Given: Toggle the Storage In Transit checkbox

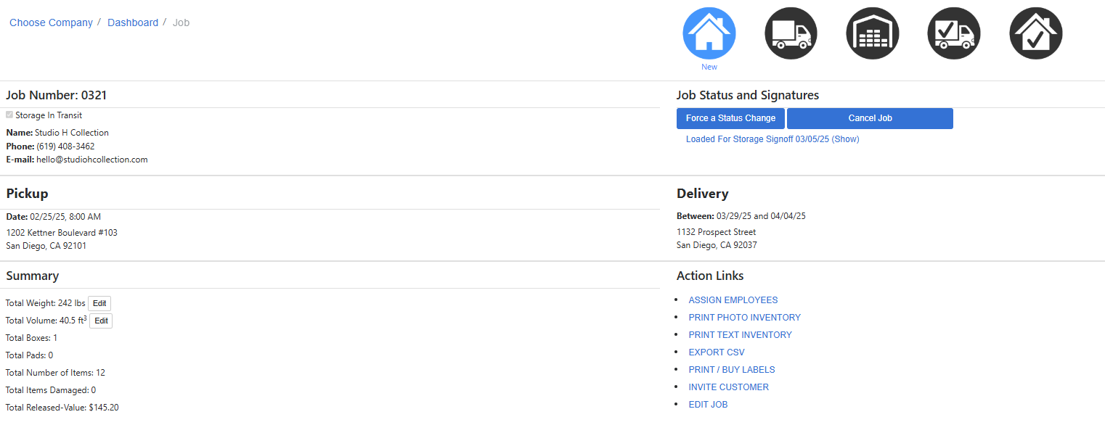Looking at the screenshot, I should click(9, 115).
